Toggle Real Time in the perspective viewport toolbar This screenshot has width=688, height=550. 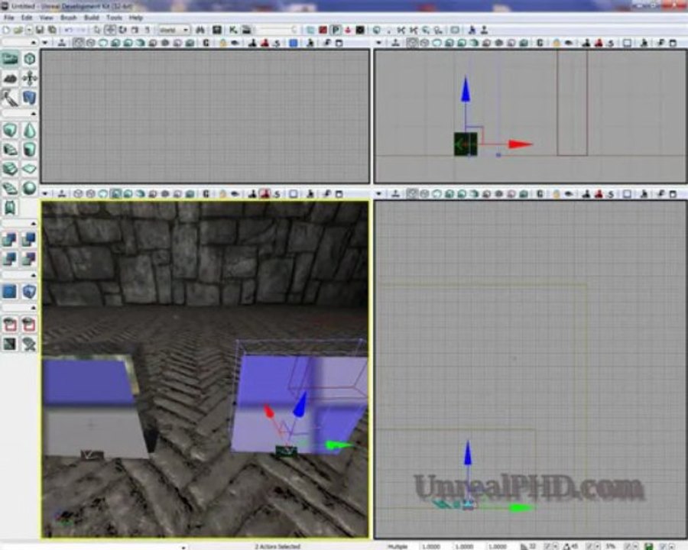pyautogui.click(x=63, y=193)
